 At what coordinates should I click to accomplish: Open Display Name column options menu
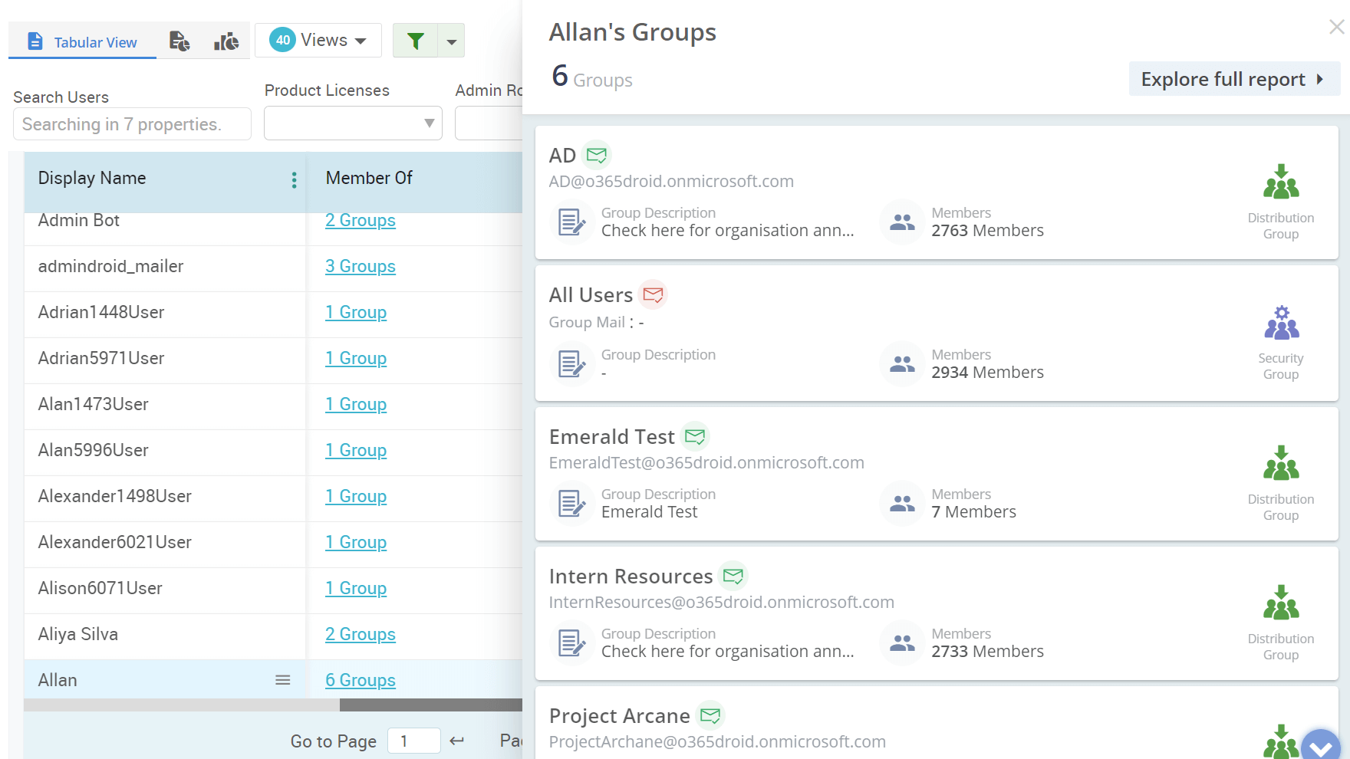pos(294,180)
